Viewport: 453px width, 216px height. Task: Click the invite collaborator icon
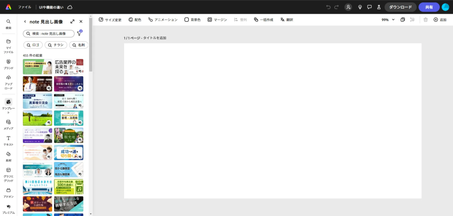348,7
